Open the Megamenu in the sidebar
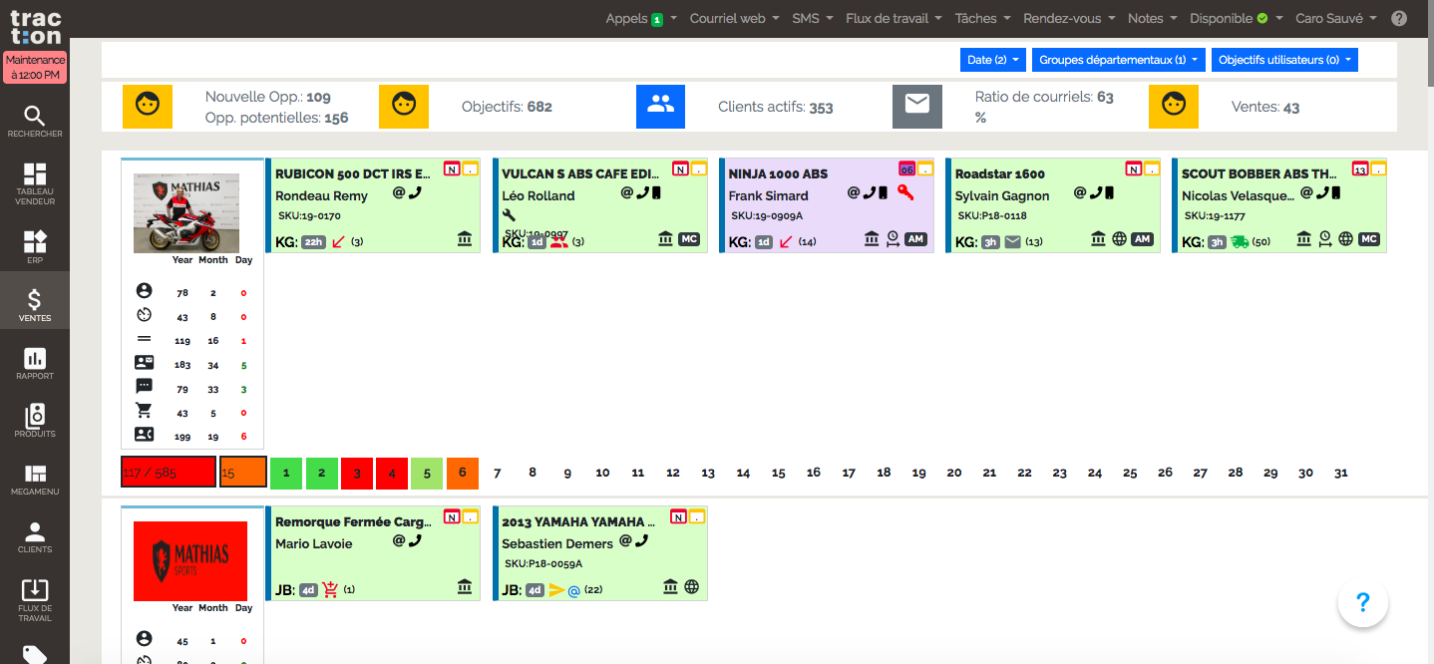This screenshot has width=1434, height=664. [x=35, y=479]
